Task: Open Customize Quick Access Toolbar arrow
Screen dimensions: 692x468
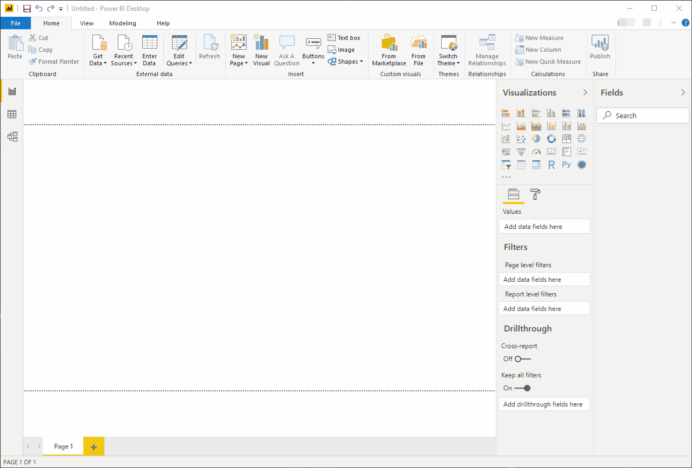Action: (61, 9)
